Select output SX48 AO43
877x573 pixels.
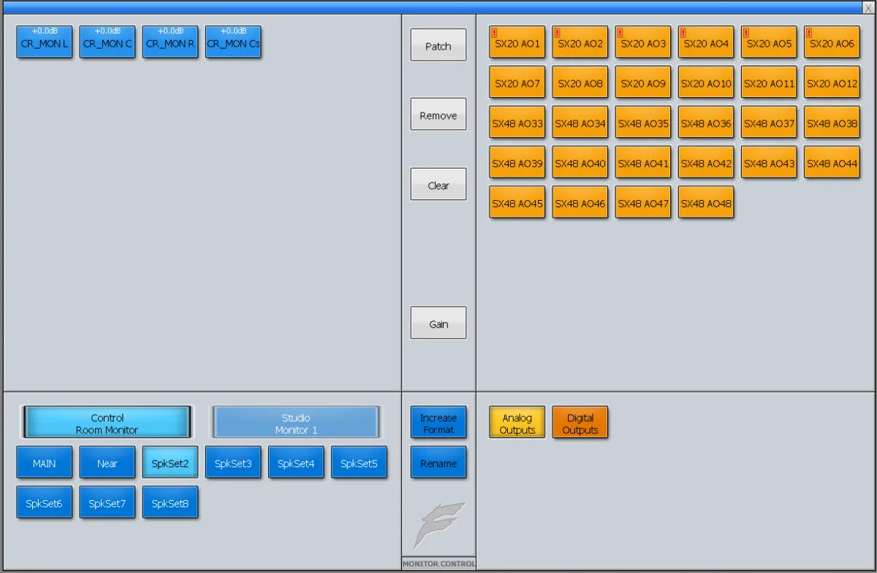(x=769, y=163)
